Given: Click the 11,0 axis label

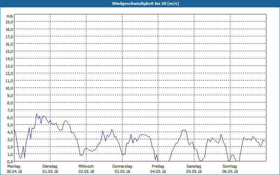Looking at the screenshot, I should pos(9,81).
